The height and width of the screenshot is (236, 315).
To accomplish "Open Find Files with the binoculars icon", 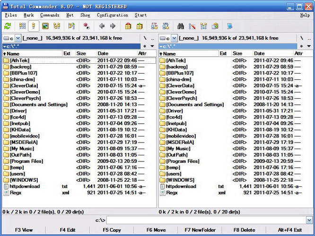I will [181, 26].
